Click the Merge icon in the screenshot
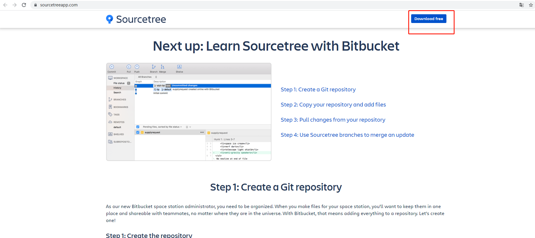The width and height of the screenshot is (535, 238). point(163,67)
